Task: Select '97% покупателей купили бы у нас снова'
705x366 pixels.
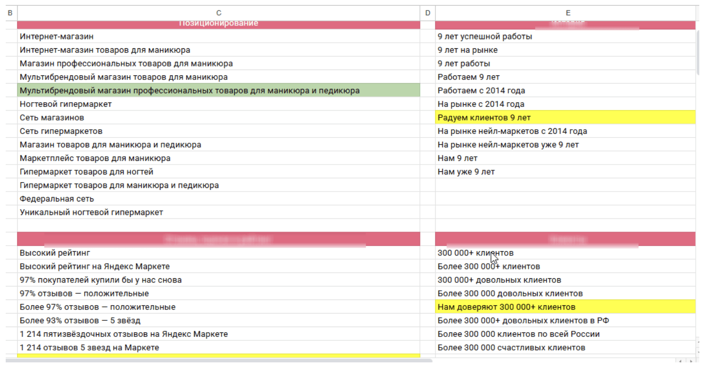Action: click(x=219, y=280)
